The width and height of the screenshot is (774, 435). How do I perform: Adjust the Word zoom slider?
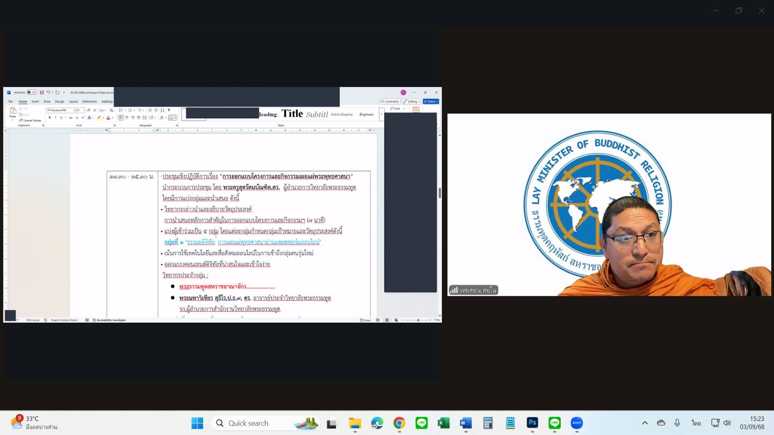click(x=418, y=320)
